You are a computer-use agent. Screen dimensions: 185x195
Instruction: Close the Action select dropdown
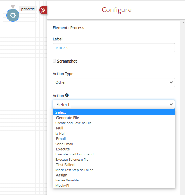click(x=114, y=104)
